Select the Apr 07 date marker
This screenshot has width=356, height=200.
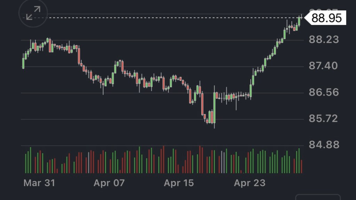[x=109, y=183]
